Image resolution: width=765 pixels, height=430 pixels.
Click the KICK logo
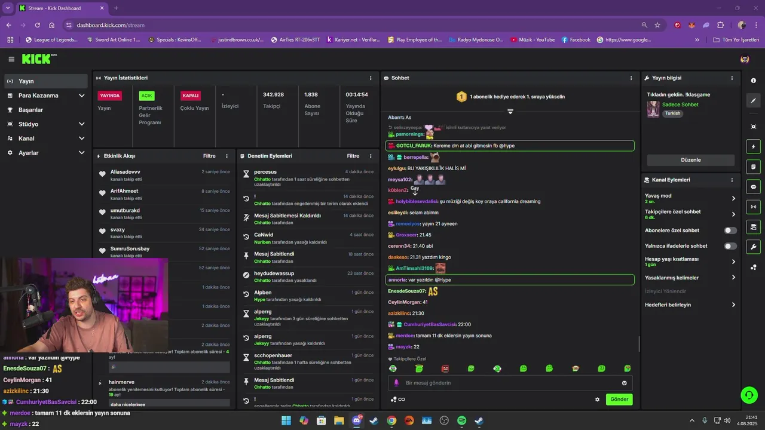point(39,59)
